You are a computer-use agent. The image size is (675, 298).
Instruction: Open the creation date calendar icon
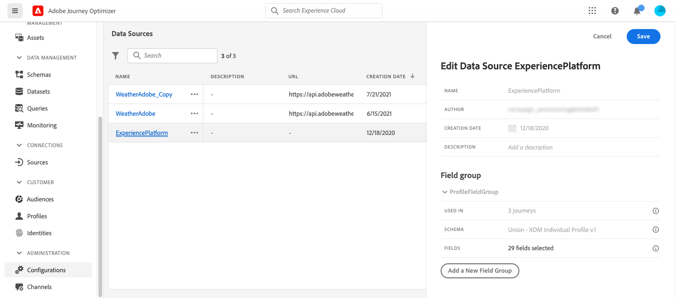[512, 128]
